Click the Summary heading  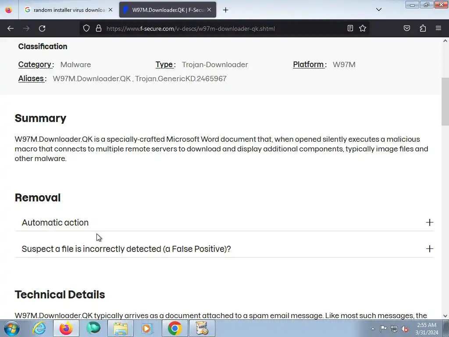tap(40, 118)
